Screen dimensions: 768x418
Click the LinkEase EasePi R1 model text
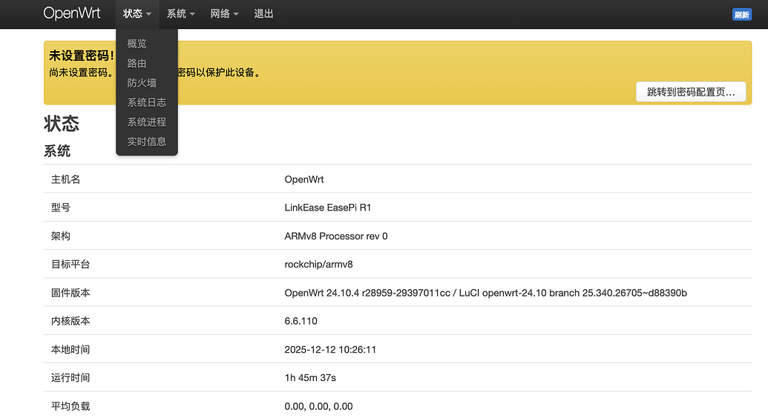click(x=327, y=208)
